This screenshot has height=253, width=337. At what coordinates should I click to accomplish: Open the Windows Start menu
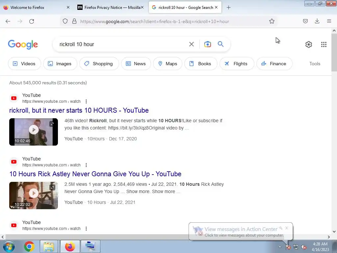(9, 246)
